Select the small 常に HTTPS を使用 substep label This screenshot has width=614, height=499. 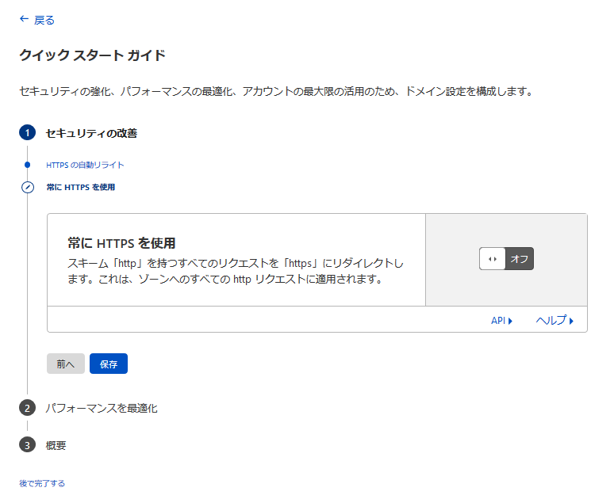(80, 188)
